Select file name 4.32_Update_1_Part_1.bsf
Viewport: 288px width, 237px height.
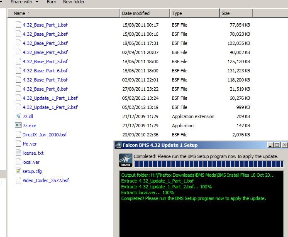(50, 98)
